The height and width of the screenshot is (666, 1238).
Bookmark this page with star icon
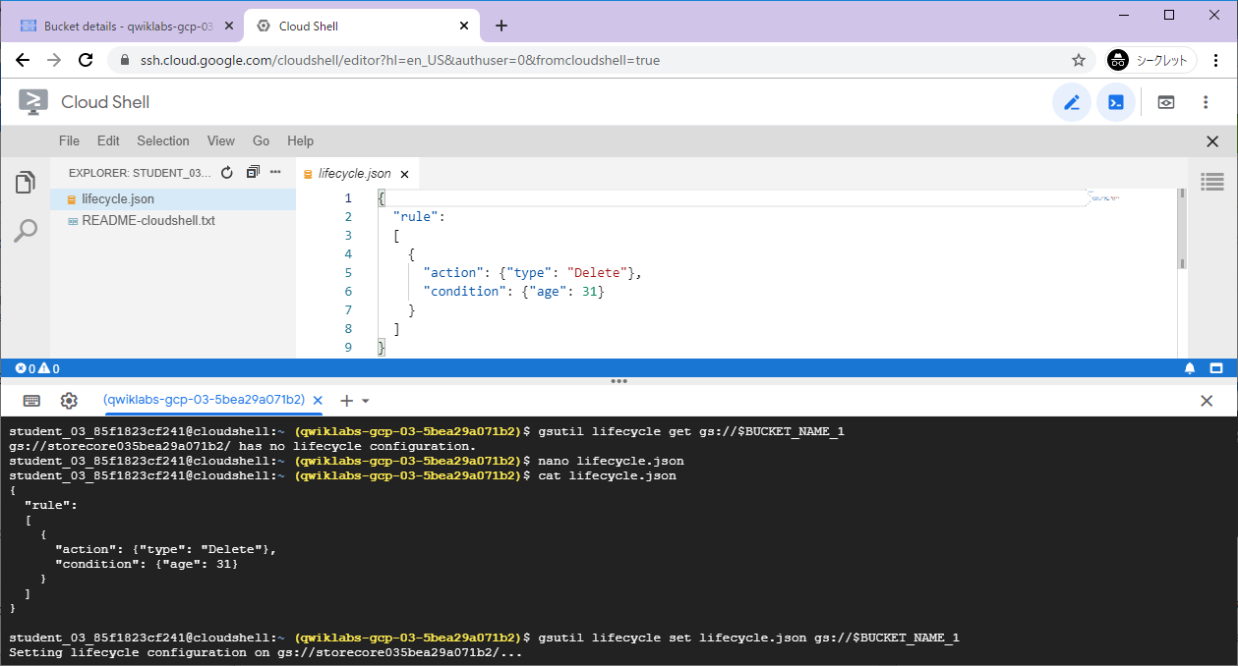click(1079, 60)
